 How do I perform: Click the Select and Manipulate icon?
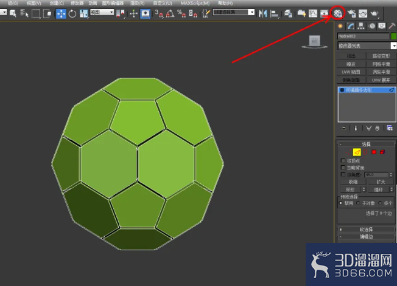pyautogui.click(x=134, y=13)
